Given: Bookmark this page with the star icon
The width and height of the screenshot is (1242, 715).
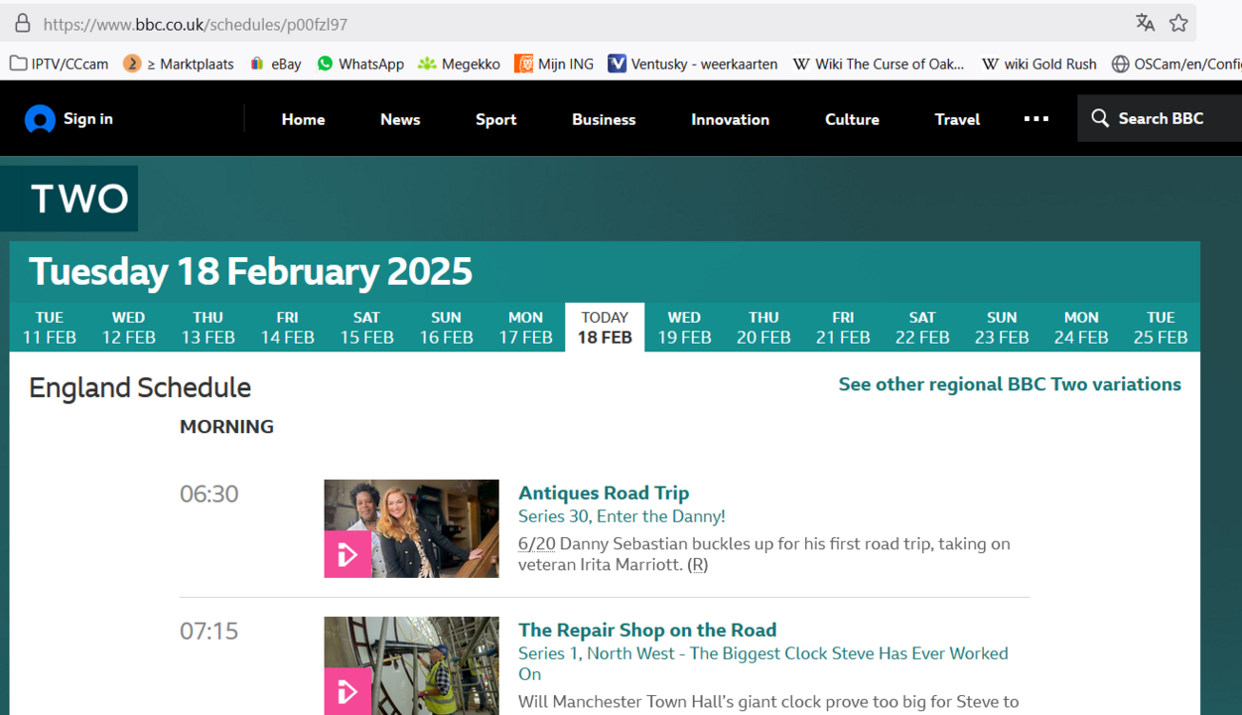Looking at the screenshot, I should pos(1178,23).
